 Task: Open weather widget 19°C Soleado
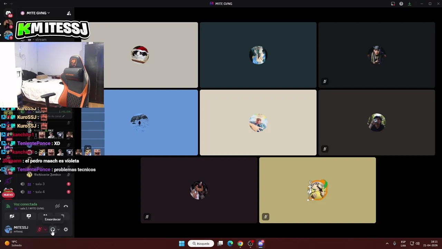[x=13, y=243]
